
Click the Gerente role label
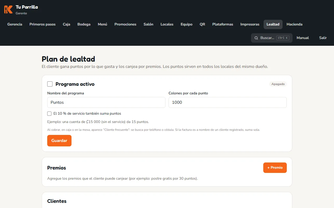coord(21,13)
